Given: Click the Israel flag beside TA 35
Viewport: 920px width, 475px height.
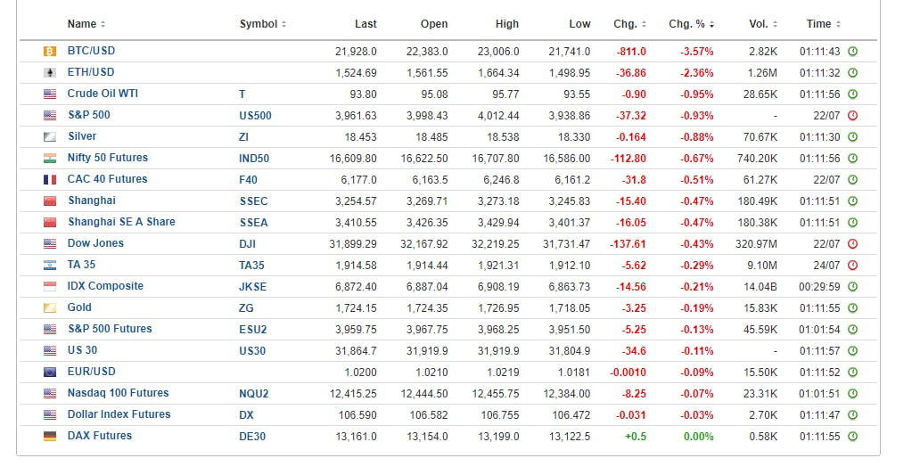Looking at the screenshot, I should point(50,266).
